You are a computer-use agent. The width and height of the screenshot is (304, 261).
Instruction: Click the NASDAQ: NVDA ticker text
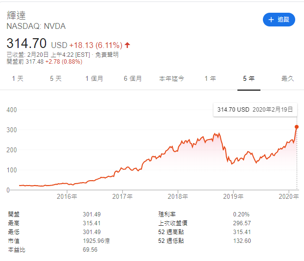coord(36,26)
